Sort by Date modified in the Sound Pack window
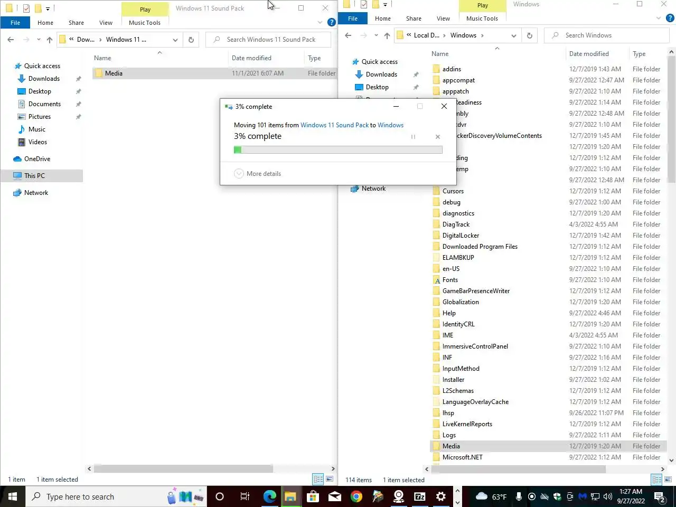 click(x=251, y=58)
